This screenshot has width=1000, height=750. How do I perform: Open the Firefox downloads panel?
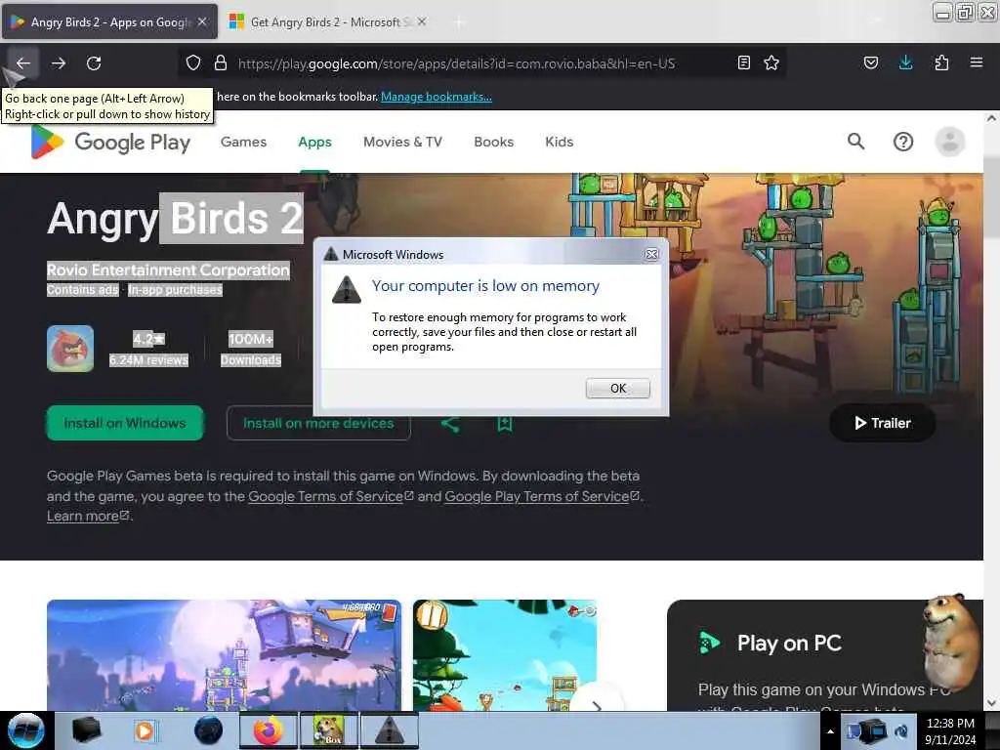tap(905, 62)
